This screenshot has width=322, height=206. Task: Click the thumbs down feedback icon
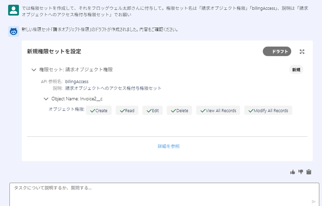[300, 172]
